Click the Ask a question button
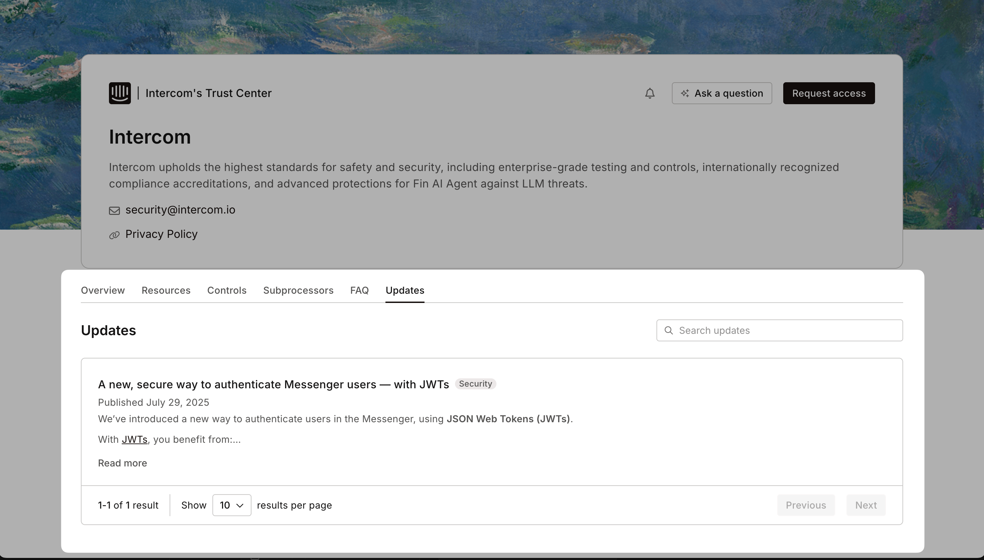Viewport: 984px width, 560px height. tap(722, 93)
